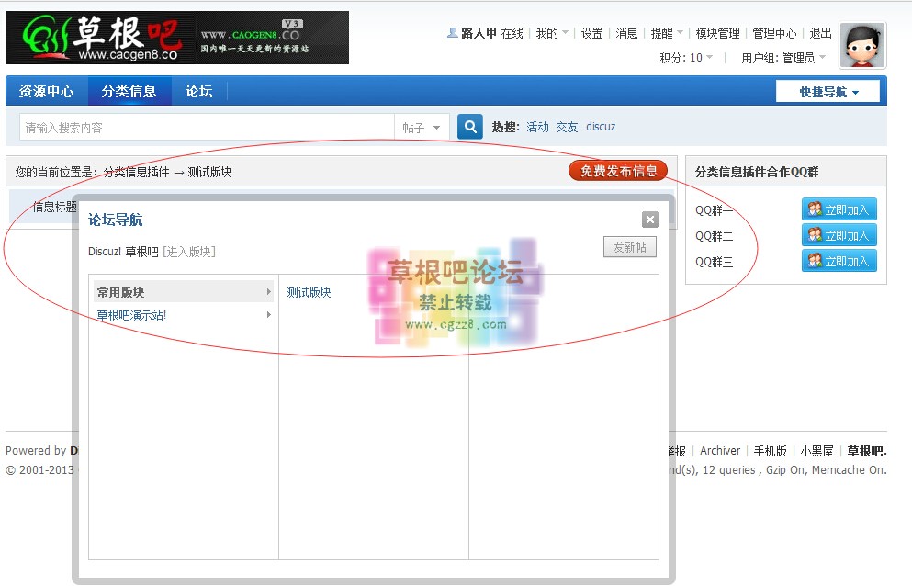Join QQ群一 with 立即加入 button
This screenshot has height=586, width=912.
click(x=839, y=209)
